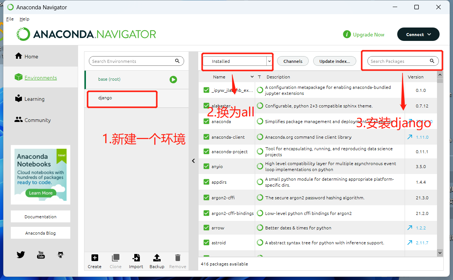This screenshot has width=453, height=280.
Task: Expand the Connect dropdown button
Action: [x=418, y=34]
